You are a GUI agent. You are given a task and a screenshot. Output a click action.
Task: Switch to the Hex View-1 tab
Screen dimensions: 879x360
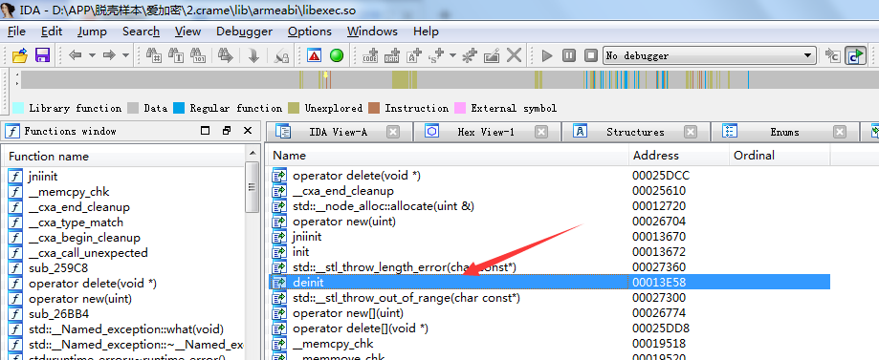pos(486,132)
